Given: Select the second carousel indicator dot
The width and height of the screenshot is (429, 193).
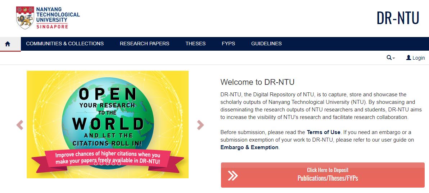Looking at the screenshot, I should click(101, 164).
